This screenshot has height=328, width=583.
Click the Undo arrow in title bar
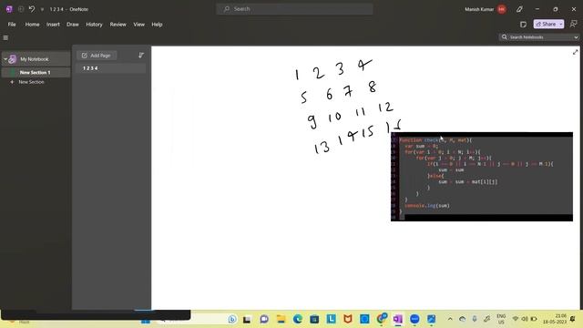click(x=32, y=9)
